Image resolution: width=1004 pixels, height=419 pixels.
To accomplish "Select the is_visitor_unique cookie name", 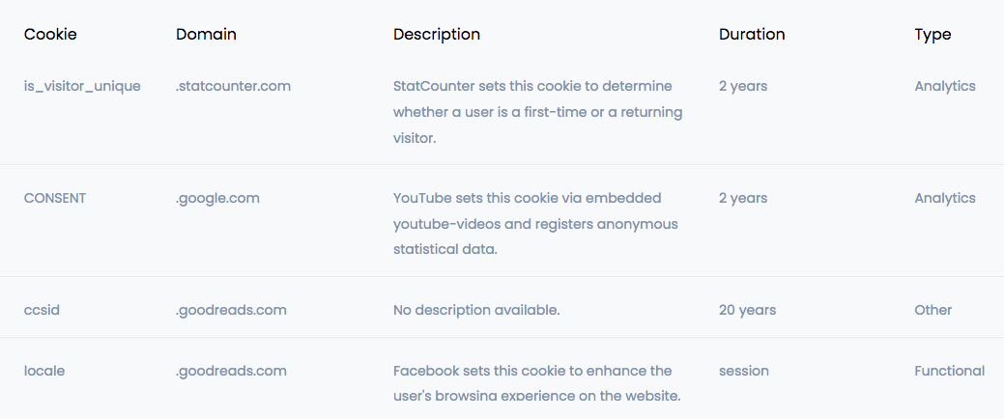I will pyautogui.click(x=82, y=86).
